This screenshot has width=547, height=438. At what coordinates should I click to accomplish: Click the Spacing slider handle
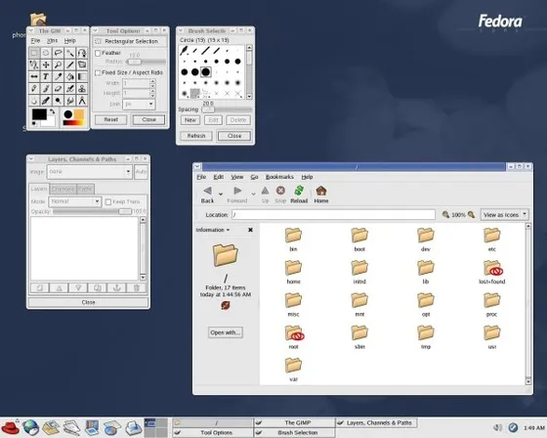208,109
